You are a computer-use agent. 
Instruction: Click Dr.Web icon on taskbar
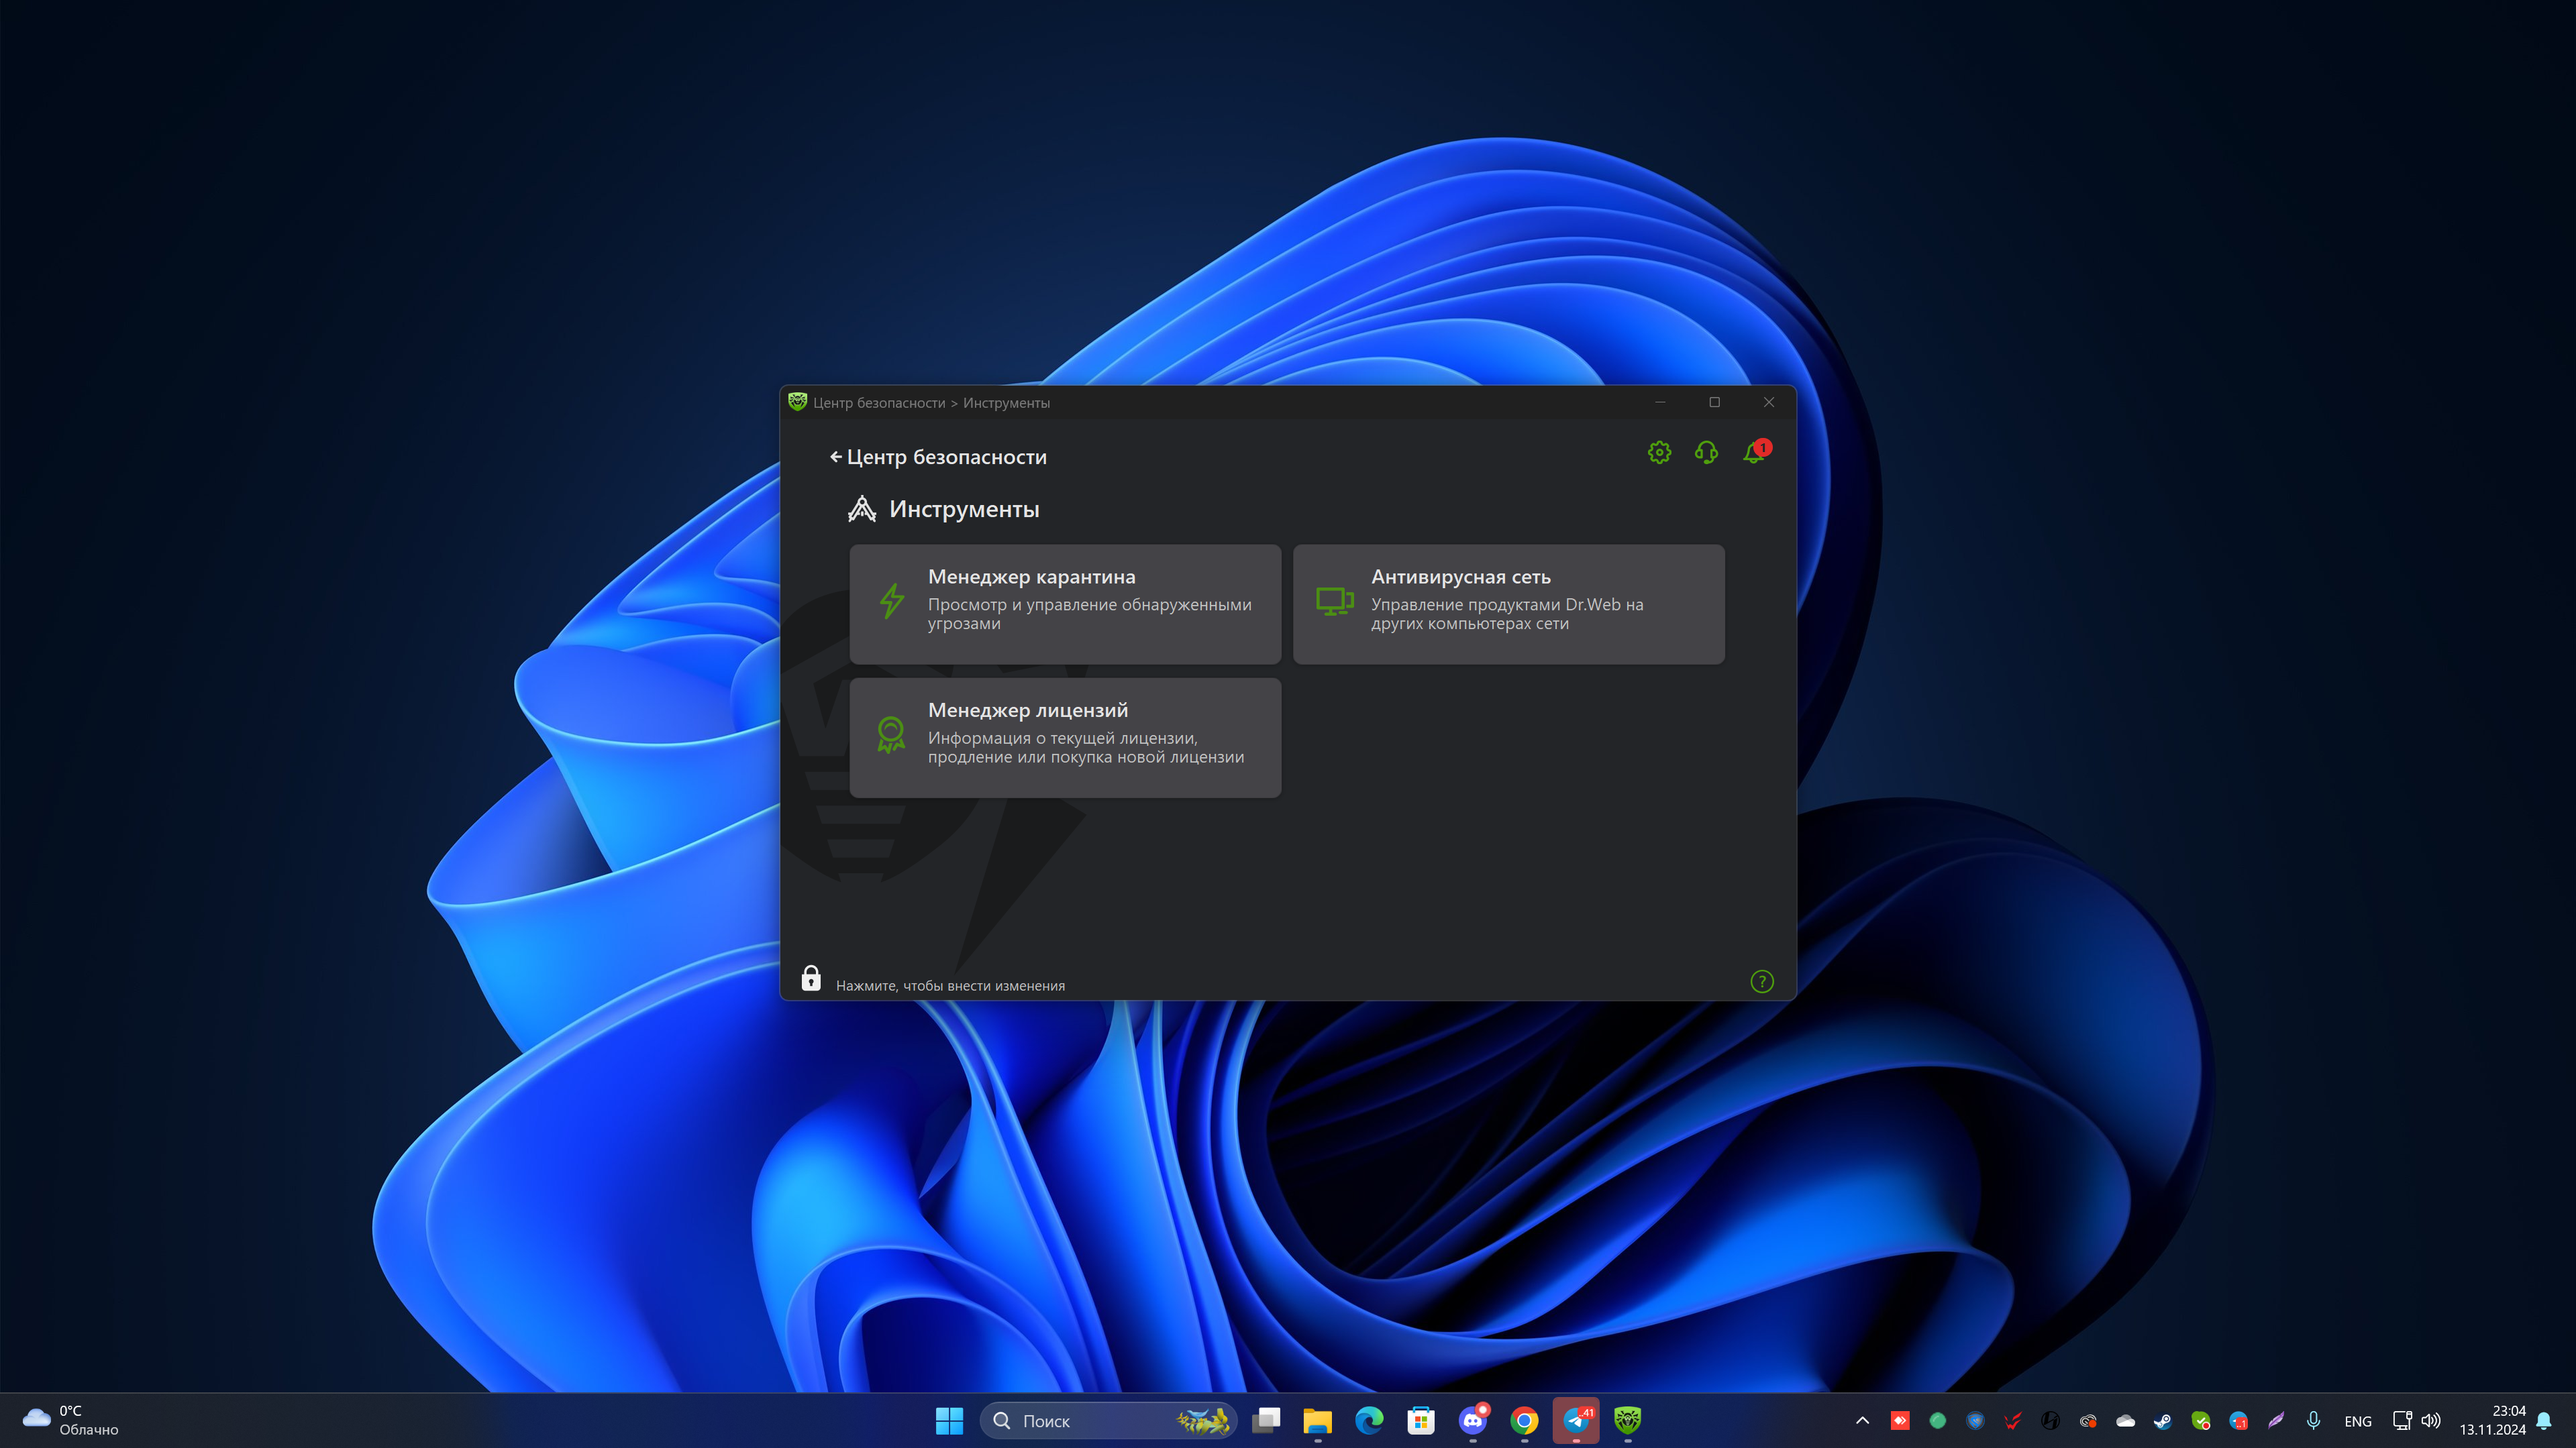pos(1628,1420)
